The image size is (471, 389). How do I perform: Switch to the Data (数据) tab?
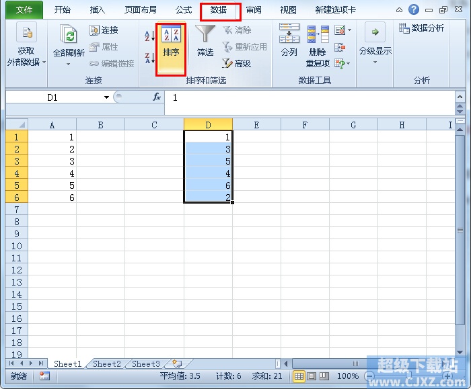pyautogui.click(x=219, y=10)
